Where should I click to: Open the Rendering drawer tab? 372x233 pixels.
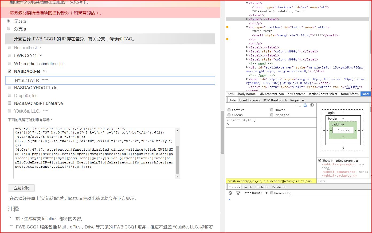pos(279,187)
